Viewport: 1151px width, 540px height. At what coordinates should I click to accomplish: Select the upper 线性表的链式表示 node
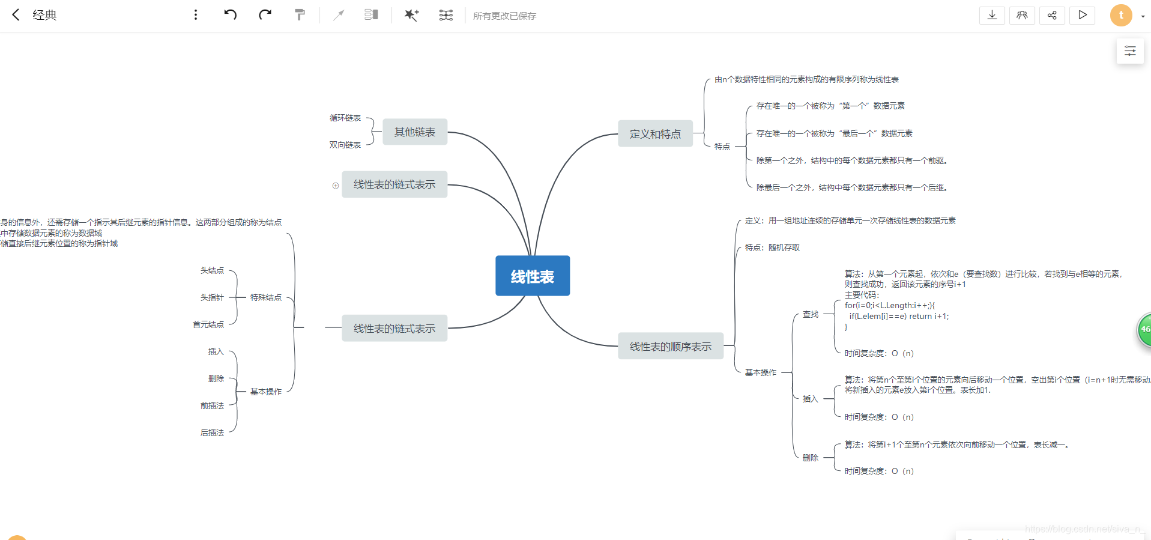[x=394, y=184]
